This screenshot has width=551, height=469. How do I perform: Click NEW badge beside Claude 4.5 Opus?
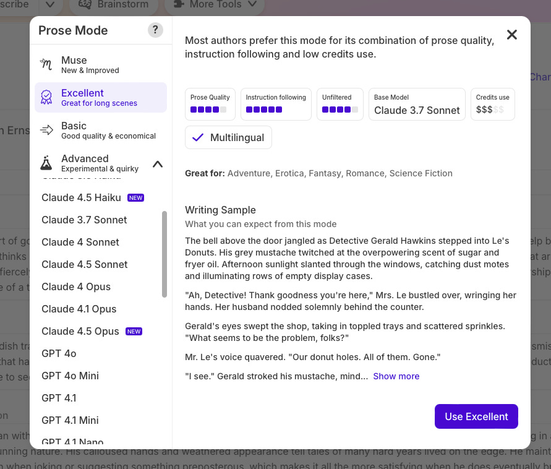pyautogui.click(x=134, y=332)
